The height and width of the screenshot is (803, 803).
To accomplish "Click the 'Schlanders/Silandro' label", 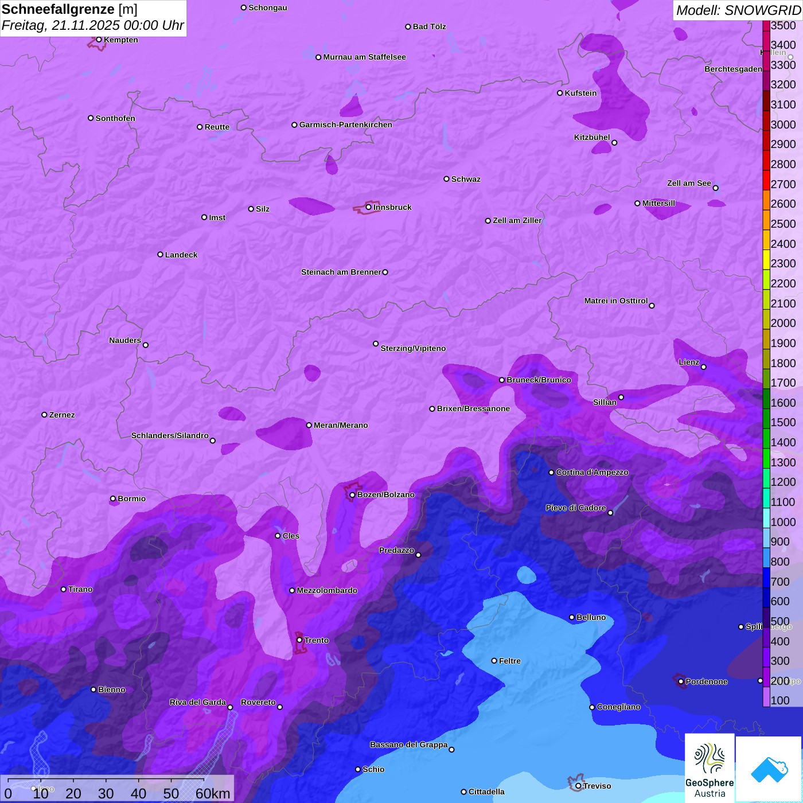I will [170, 435].
